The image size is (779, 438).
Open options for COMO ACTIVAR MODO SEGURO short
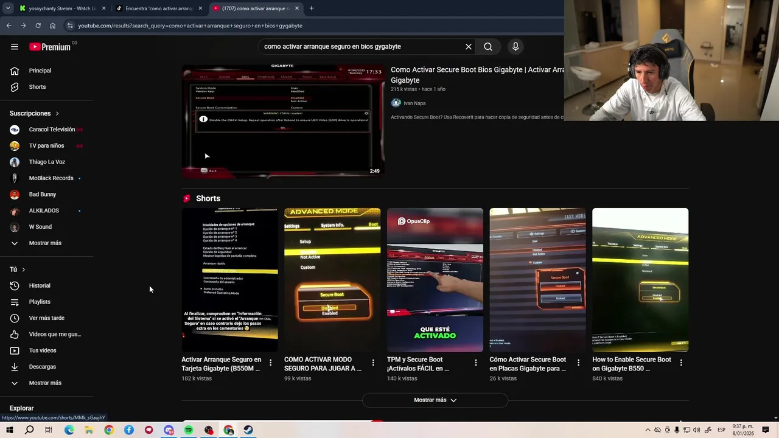(374, 363)
